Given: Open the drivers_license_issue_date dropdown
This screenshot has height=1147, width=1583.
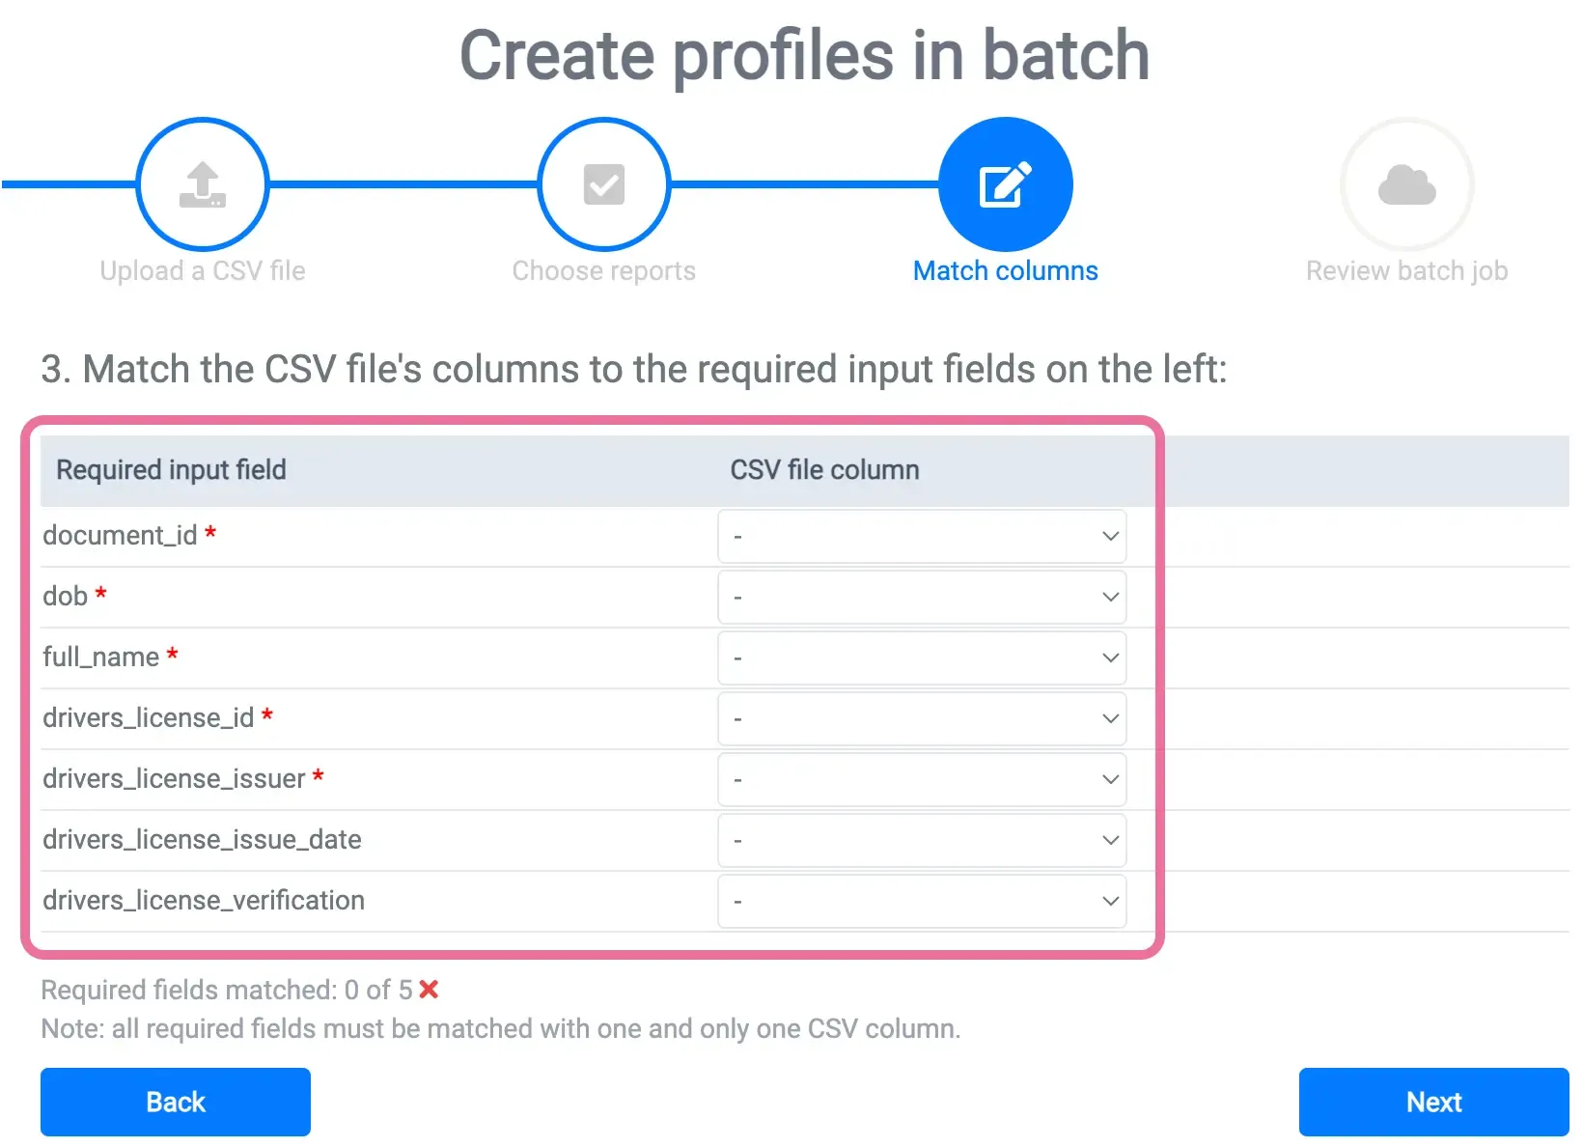Looking at the screenshot, I should pyautogui.click(x=921, y=840).
